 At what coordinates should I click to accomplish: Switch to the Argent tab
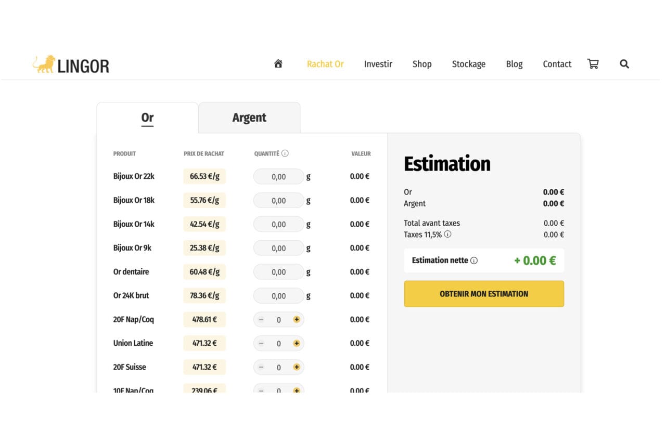coord(249,118)
